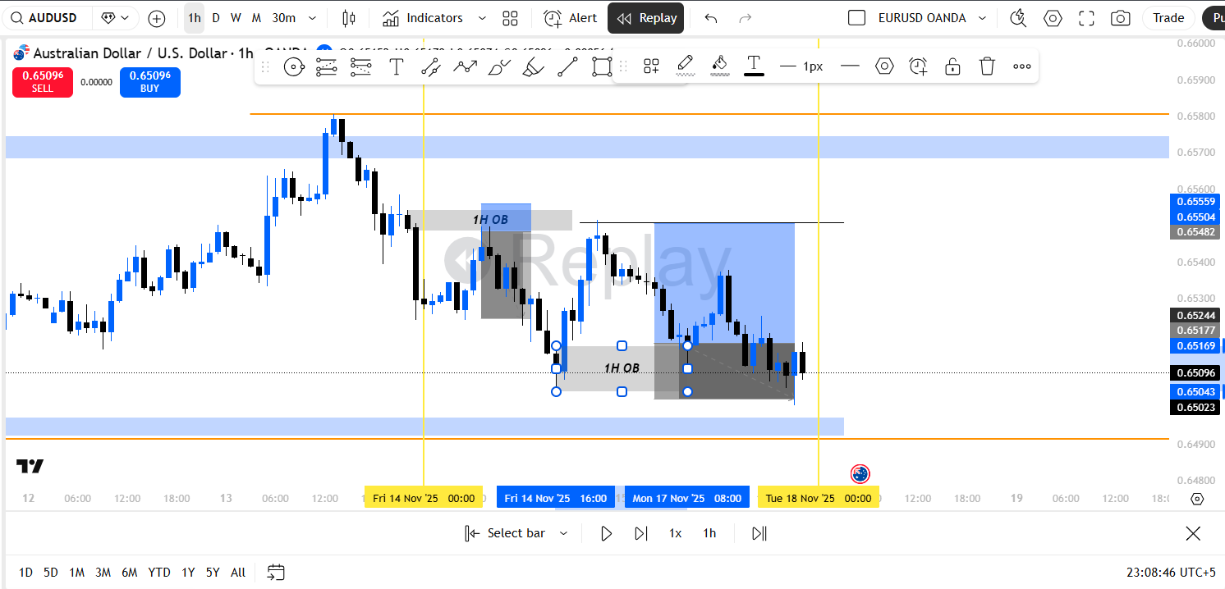Select the All date range tab
This screenshot has width=1225, height=589.
click(x=238, y=573)
